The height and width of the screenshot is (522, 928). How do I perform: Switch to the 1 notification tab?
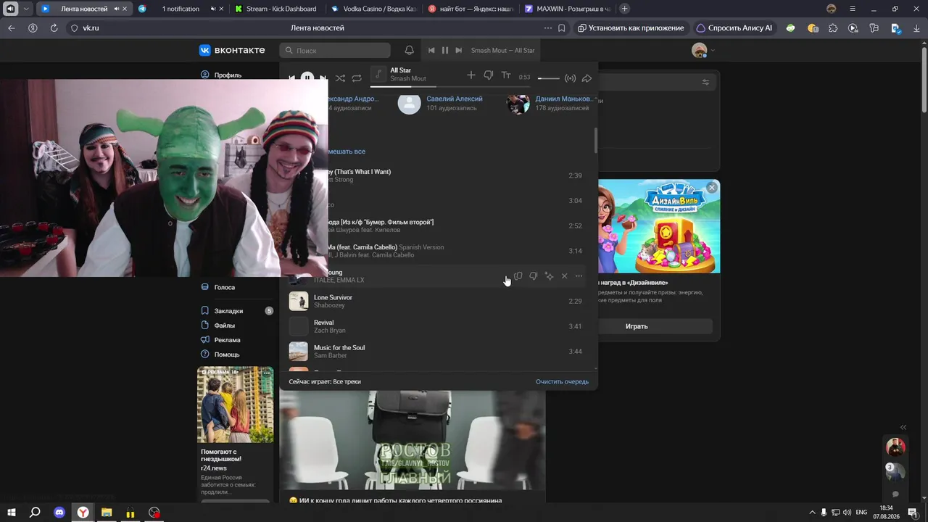(x=181, y=9)
